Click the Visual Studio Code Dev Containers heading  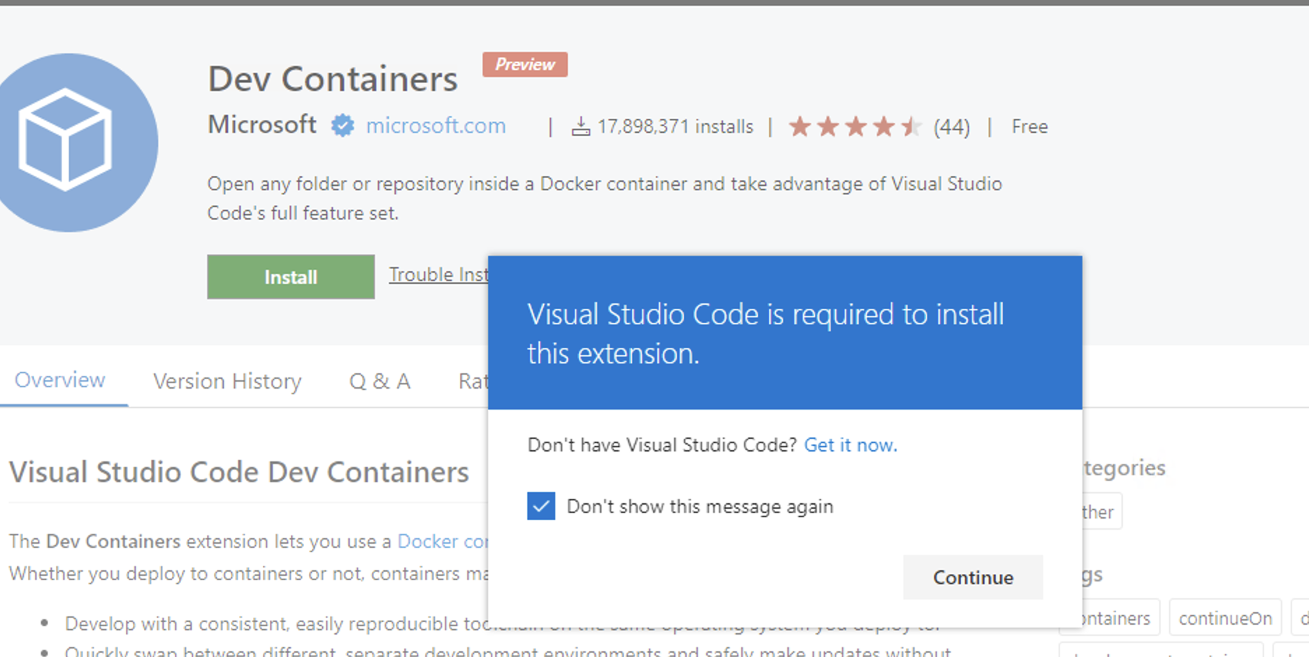tap(239, 472)
